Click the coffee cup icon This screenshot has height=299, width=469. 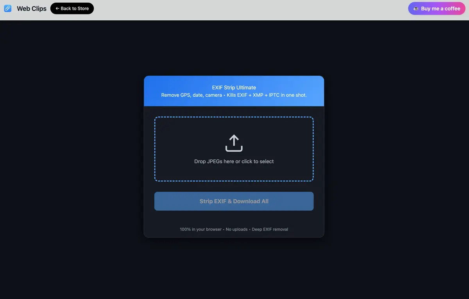(x=416, y=9)
